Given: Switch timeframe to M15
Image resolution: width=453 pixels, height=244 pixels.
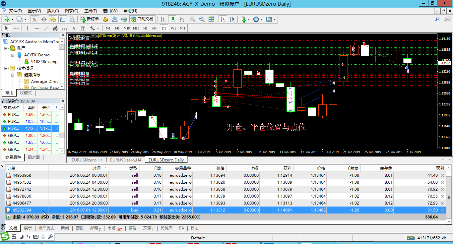Looking at the screenshot, I should tap(127, 28).
